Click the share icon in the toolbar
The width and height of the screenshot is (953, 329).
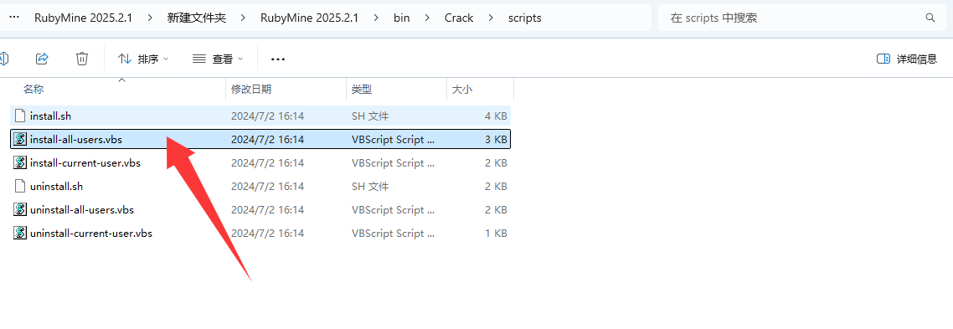(x=42, y=59)
